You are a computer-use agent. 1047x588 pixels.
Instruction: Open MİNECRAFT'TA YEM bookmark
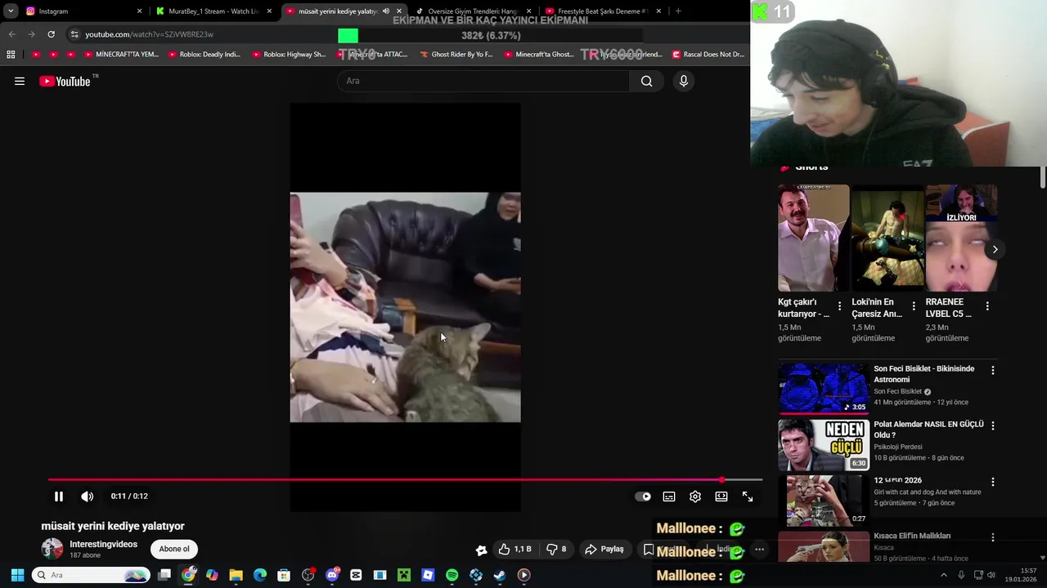point(122,55)
